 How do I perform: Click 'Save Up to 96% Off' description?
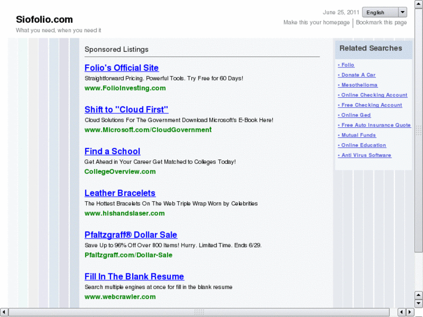click(173, 245)
